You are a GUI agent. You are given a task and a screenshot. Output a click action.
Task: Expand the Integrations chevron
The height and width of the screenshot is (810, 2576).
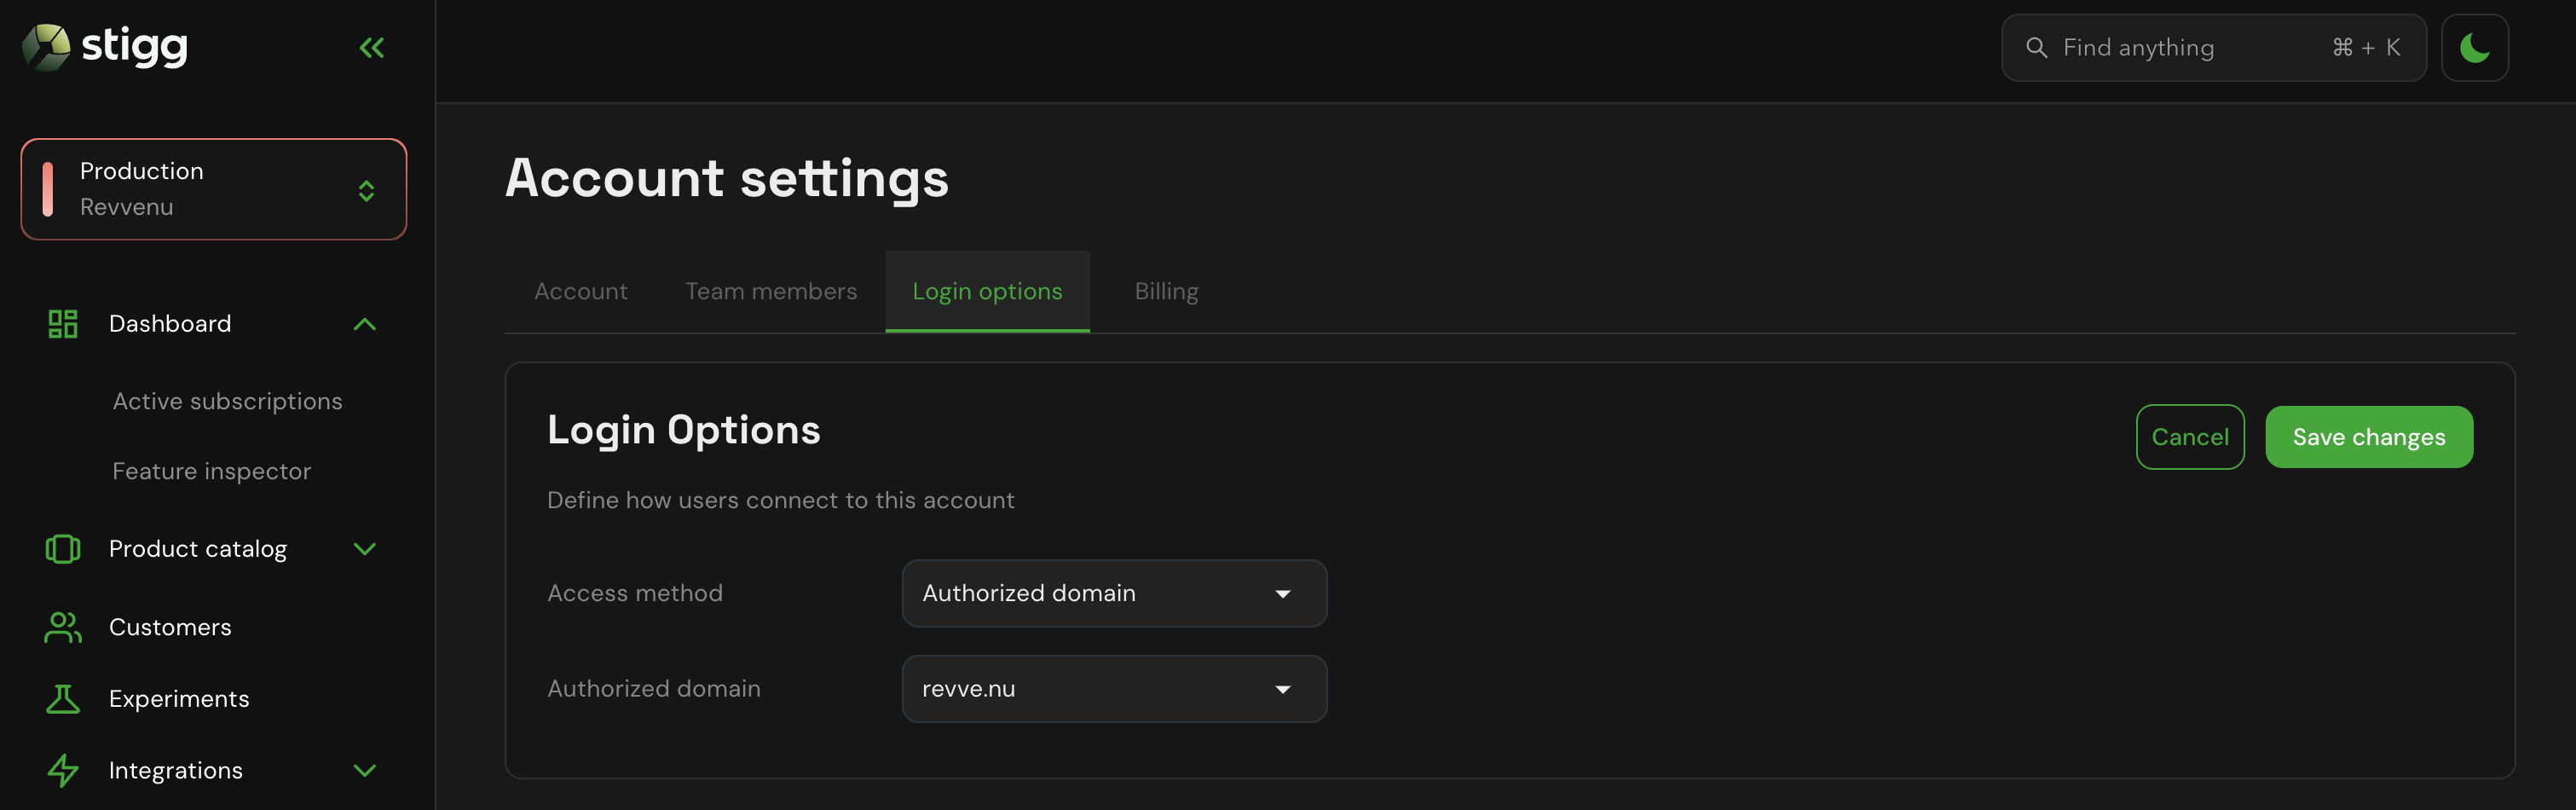(x=365, y=770)
